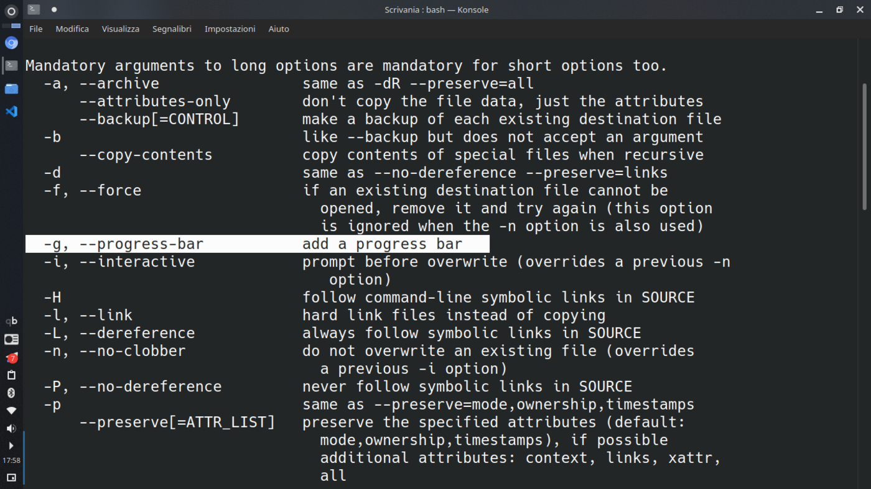Viewport: 871px width, 489px height.
Task: Open Telegram tray icon with 7 badge
Action: pos(11,358)
